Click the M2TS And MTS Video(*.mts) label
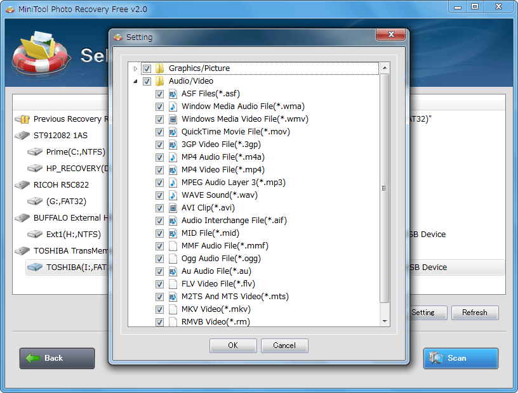Image resolution: width=518 pixels, height=393 pixels. tap(235, 297)
